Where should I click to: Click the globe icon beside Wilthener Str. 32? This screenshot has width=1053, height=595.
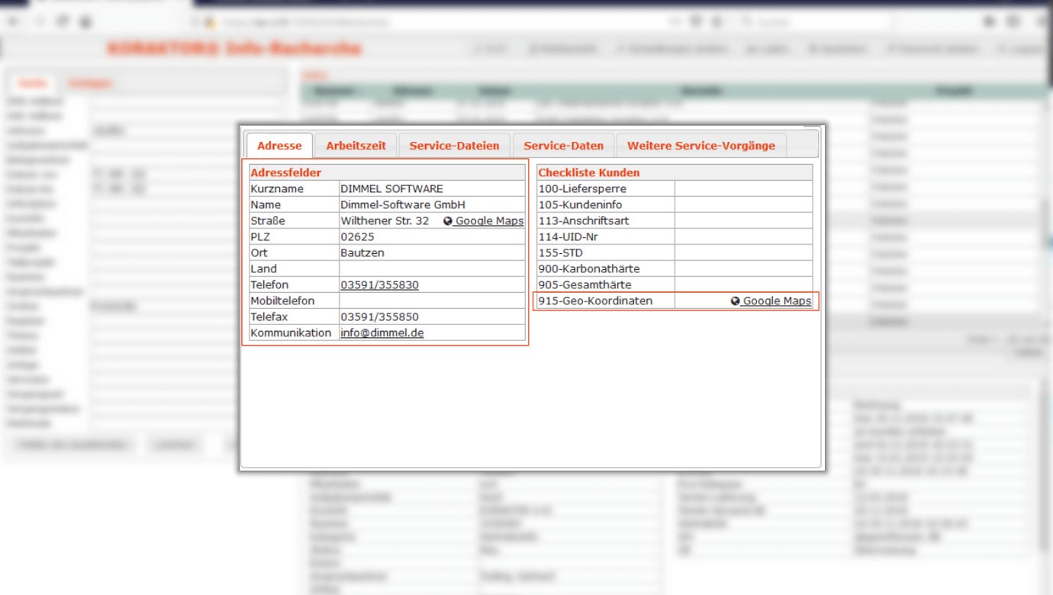tap(448, 221)
